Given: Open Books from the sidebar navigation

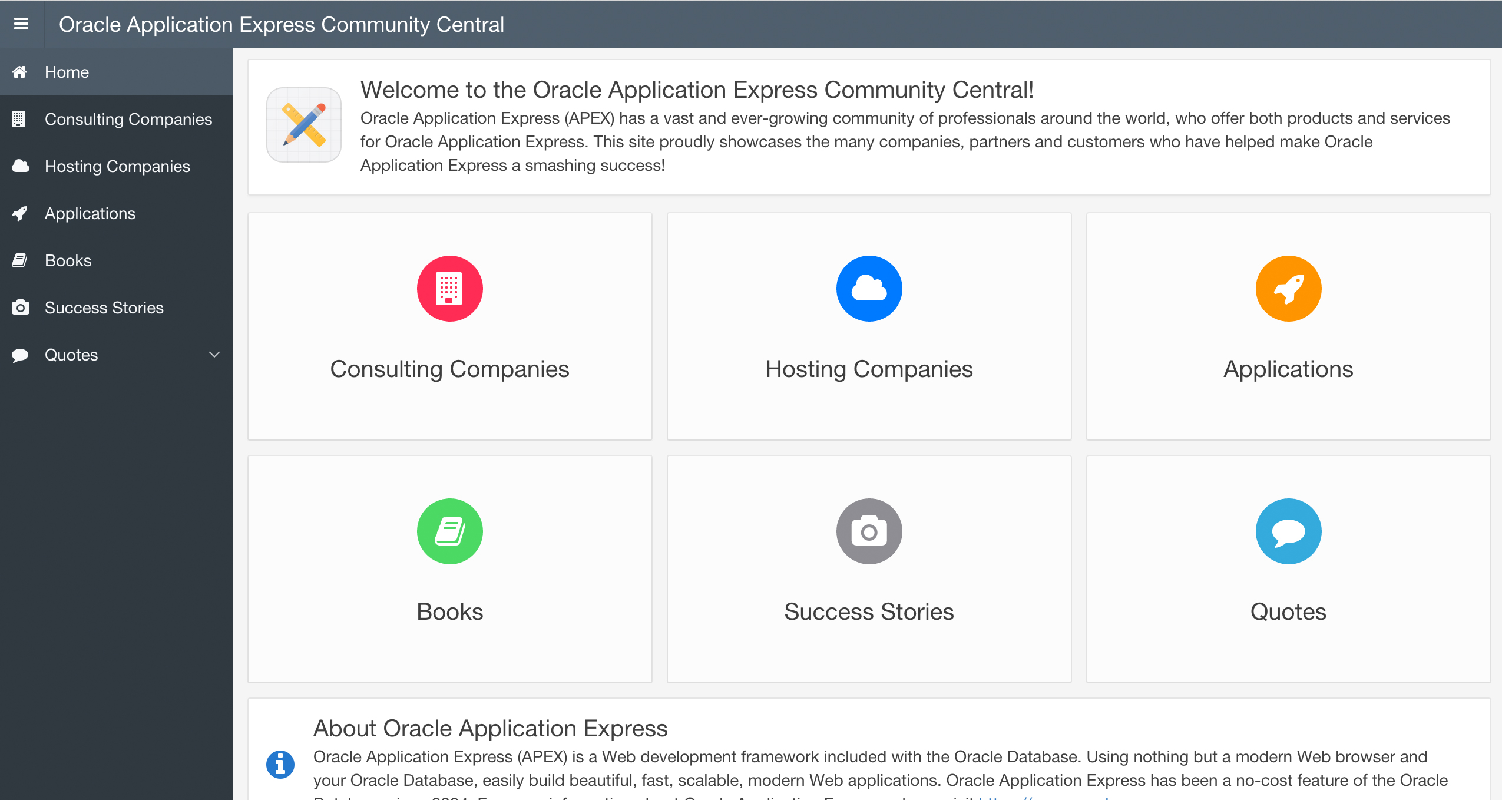Looking at the screenshot, I should pos(68,260).
